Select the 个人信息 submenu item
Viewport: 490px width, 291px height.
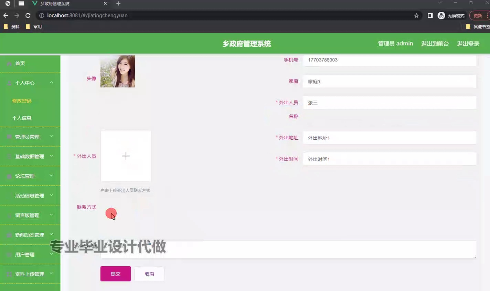click(x=21, y=118)
